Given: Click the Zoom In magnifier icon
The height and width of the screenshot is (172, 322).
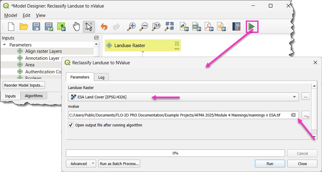Looking at the screenshot, I should [x=131, y=27].
